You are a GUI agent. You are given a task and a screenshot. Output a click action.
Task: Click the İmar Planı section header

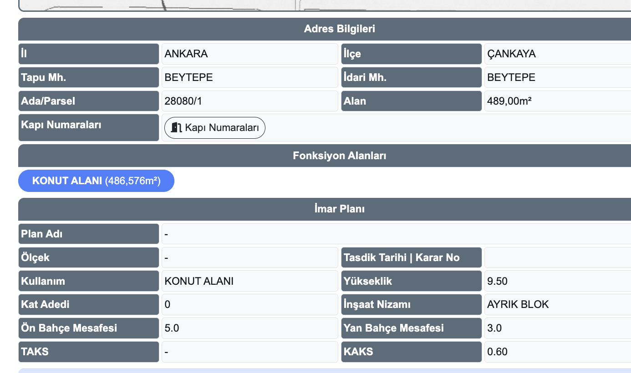click(x=339, y=209)
